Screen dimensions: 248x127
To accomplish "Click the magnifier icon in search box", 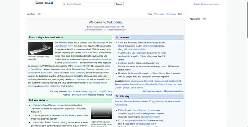I will pos(64,4).
